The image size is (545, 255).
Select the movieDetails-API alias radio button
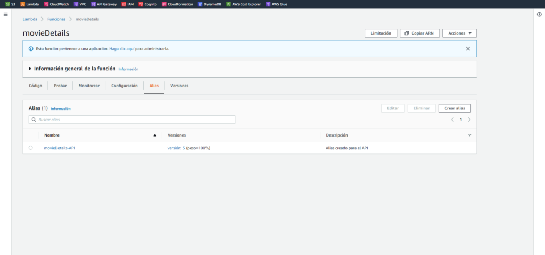point(30,148)
